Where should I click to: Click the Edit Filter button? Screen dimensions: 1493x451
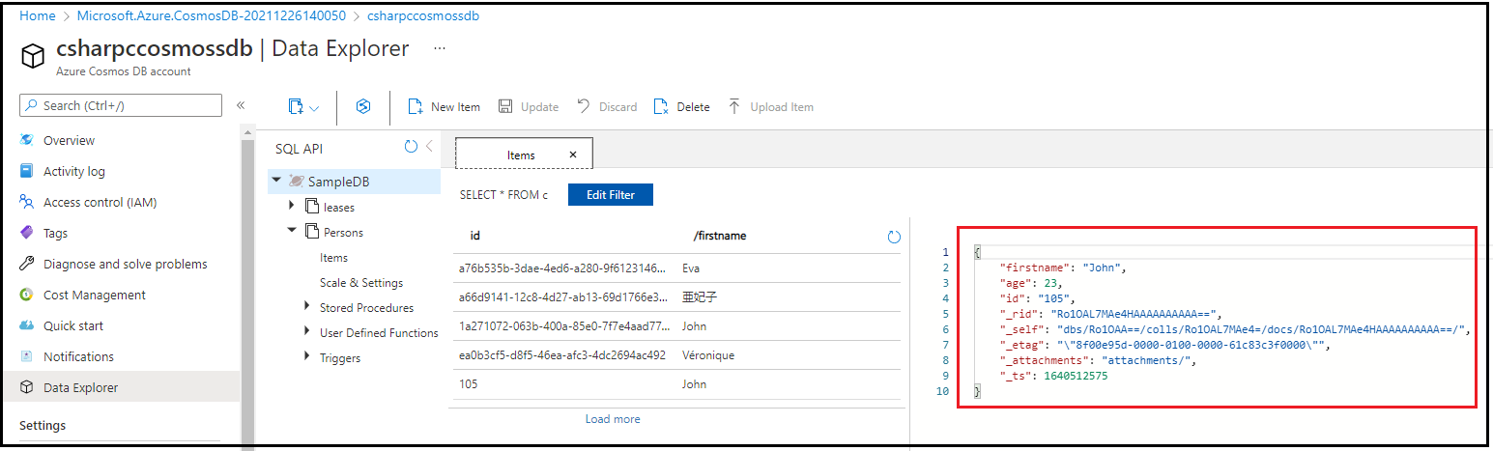611,195
